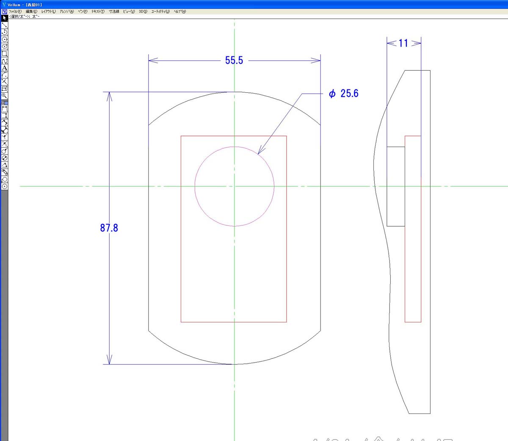Pick the horizontal dimension tool
508x441 pixels.
click(4, 109)
